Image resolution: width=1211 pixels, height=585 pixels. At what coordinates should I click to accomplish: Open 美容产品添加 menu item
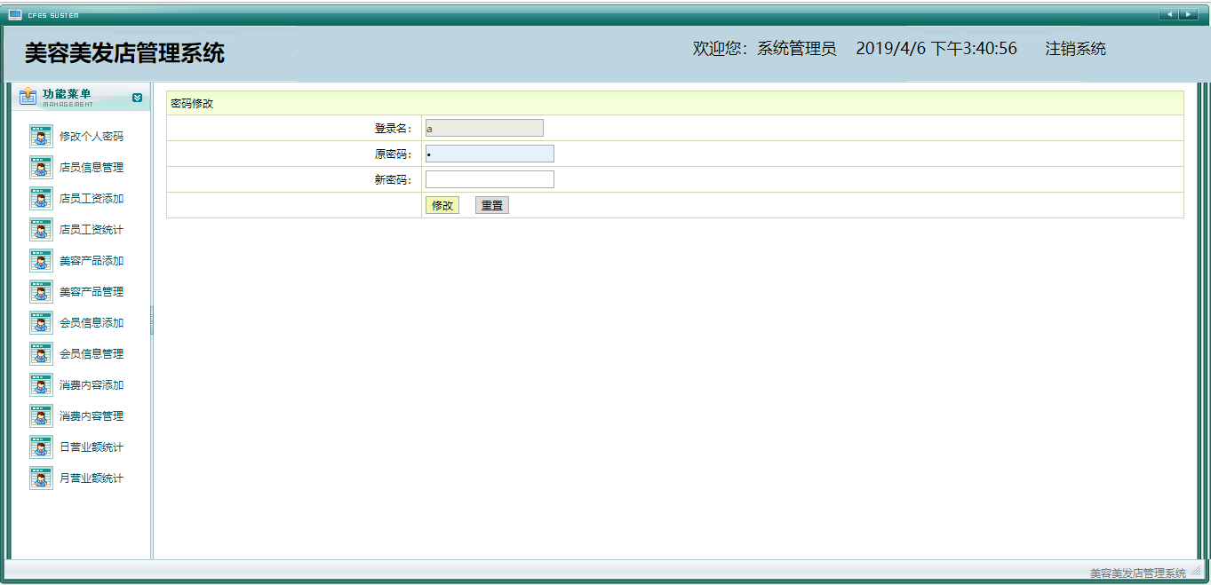pyautogui.click(x=92, y=261)
